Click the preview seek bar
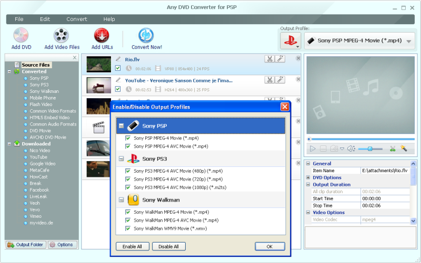The height and width of the screenshot is (263, 421). tap(361, 139)
